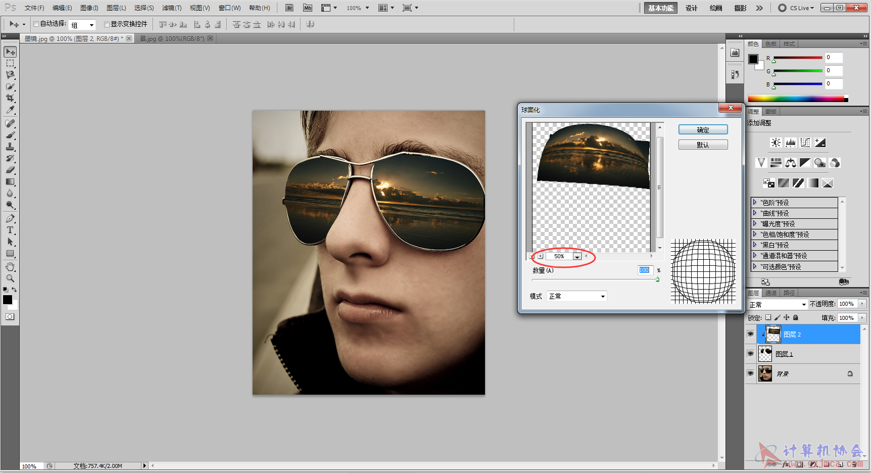Select the Quick Selection tool
Image resolution: width=871 pixels, height=473 pixels.
pos(10,86)
